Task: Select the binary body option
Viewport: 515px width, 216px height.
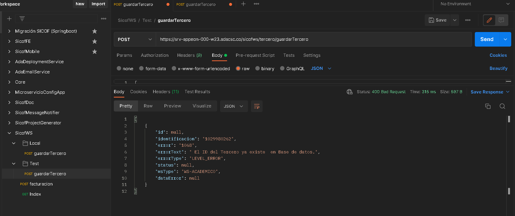Action: point(257,68)
